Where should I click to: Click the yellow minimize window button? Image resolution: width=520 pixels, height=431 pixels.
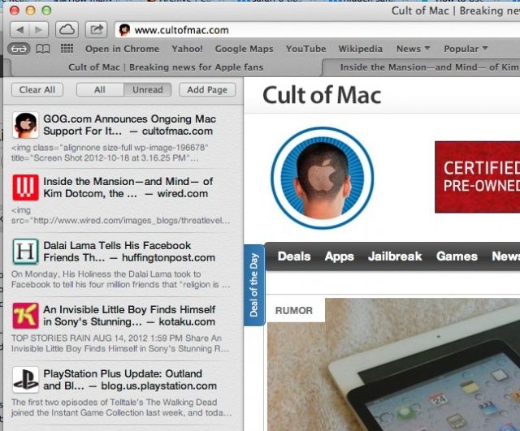pyautogui.click(x=30, y=11)
